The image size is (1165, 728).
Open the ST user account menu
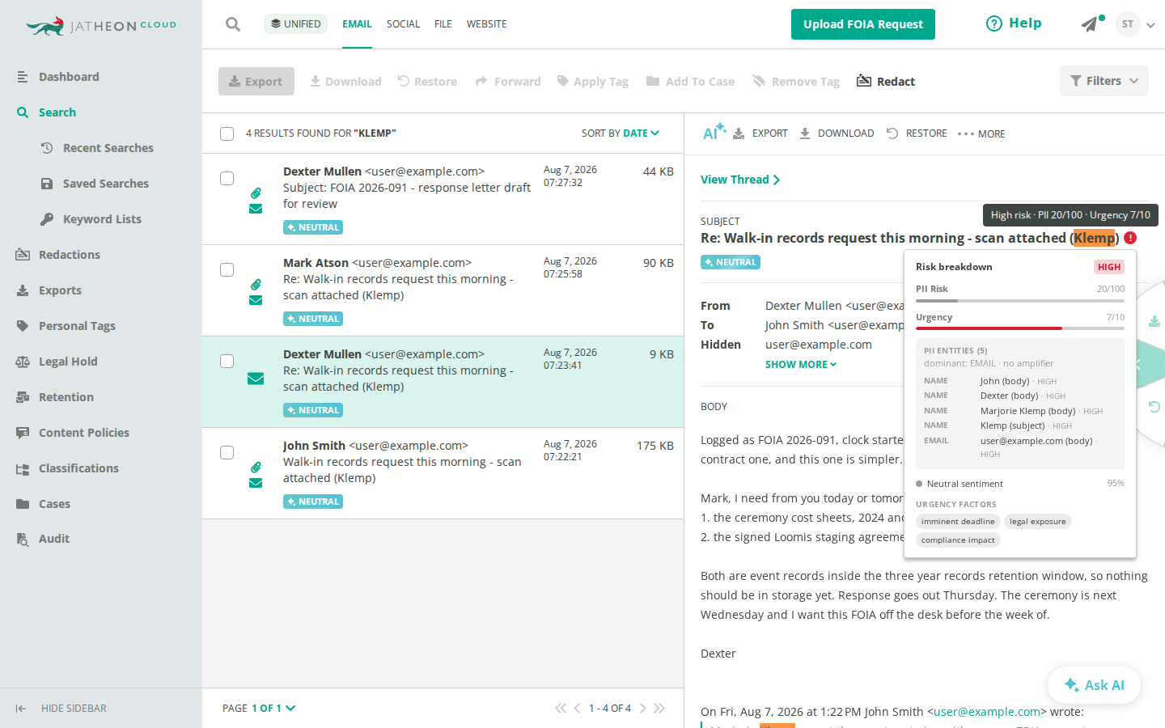(1134, 24)
